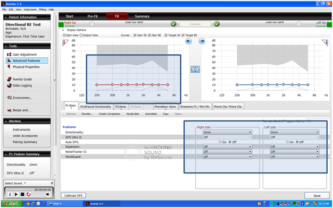
Task: Stop the sound playback
Action: point(22,194)
